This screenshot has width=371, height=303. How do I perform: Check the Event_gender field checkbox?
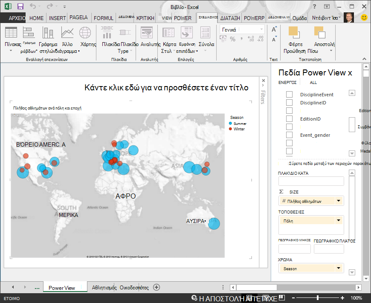pyautogui.click(x=289, y=135)
